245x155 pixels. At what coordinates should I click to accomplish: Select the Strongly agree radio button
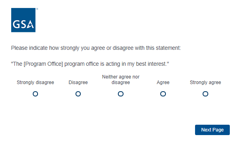(x=205, y=94)
